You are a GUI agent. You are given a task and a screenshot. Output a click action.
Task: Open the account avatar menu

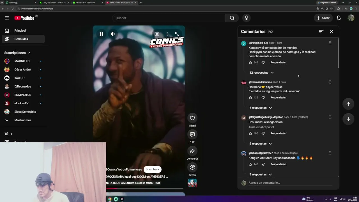coord(351,18)
